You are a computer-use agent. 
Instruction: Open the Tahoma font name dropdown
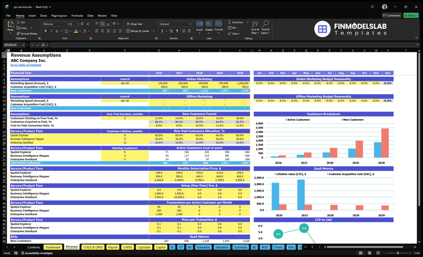tap(67, 24)
